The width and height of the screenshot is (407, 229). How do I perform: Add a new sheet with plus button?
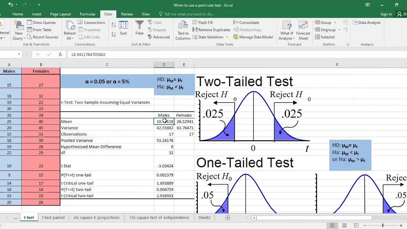[228, 218]
